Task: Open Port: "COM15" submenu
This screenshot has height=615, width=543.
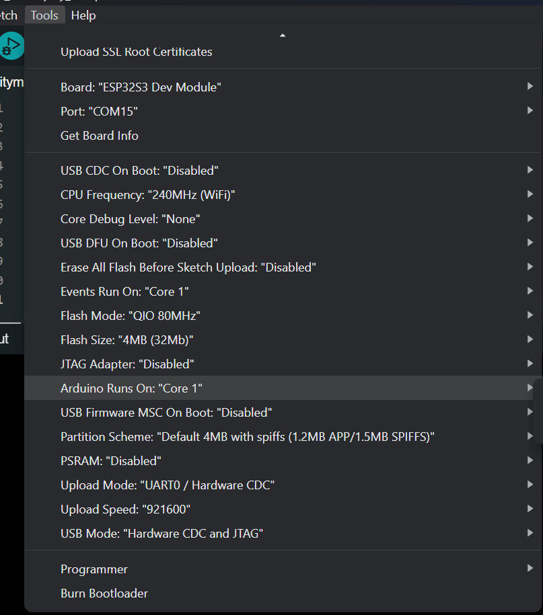Action: (283, 112)
